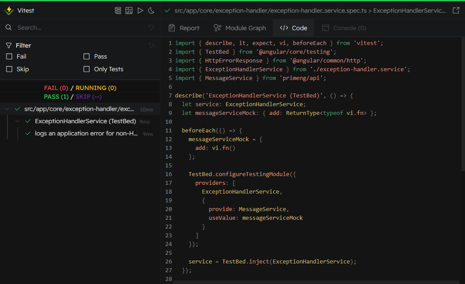
Task: Click 'beforeEach' on line 11
Action: [198, 131]
